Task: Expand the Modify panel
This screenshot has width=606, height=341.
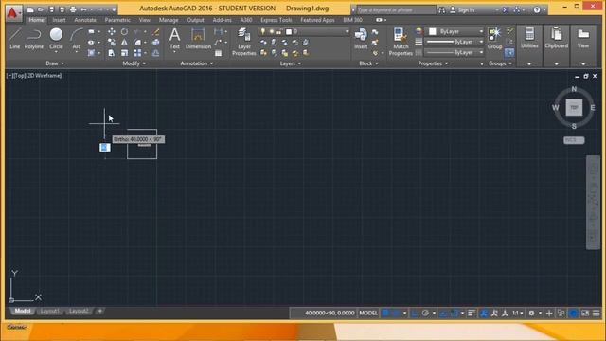Action: coord(134,63)
